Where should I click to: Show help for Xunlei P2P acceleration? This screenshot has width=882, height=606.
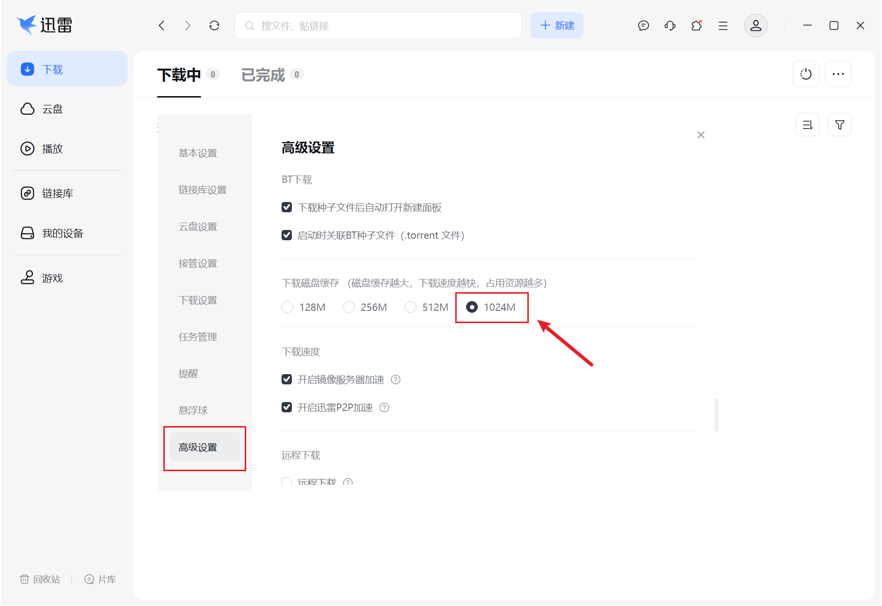[x=385, y=407]
